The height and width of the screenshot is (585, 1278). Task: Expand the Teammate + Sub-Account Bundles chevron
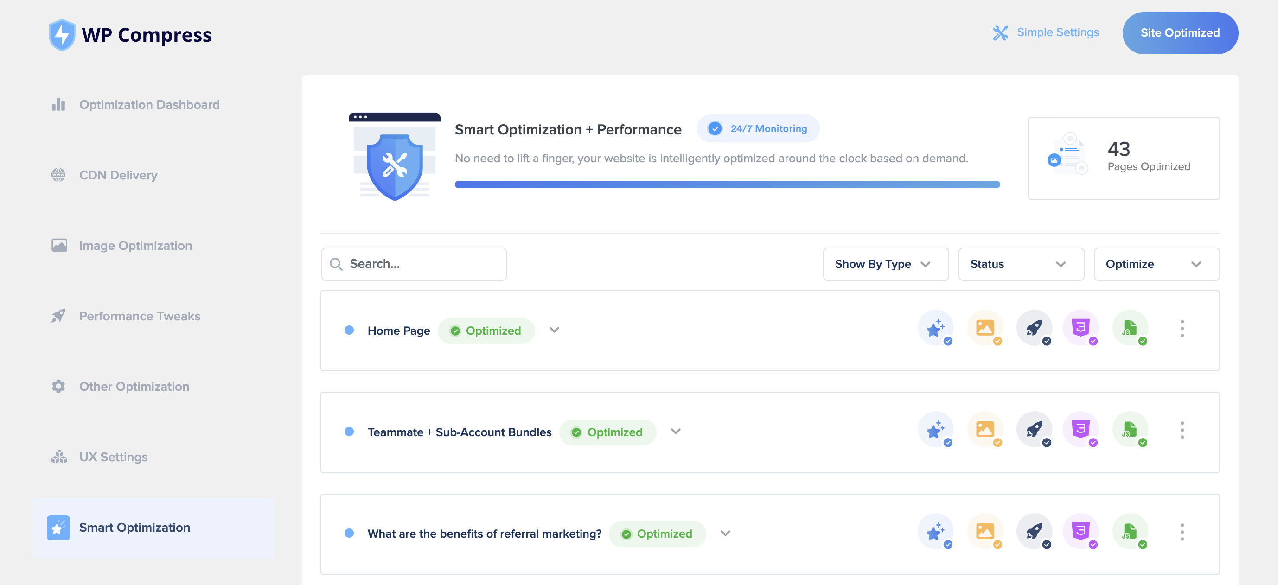(676, 432)
